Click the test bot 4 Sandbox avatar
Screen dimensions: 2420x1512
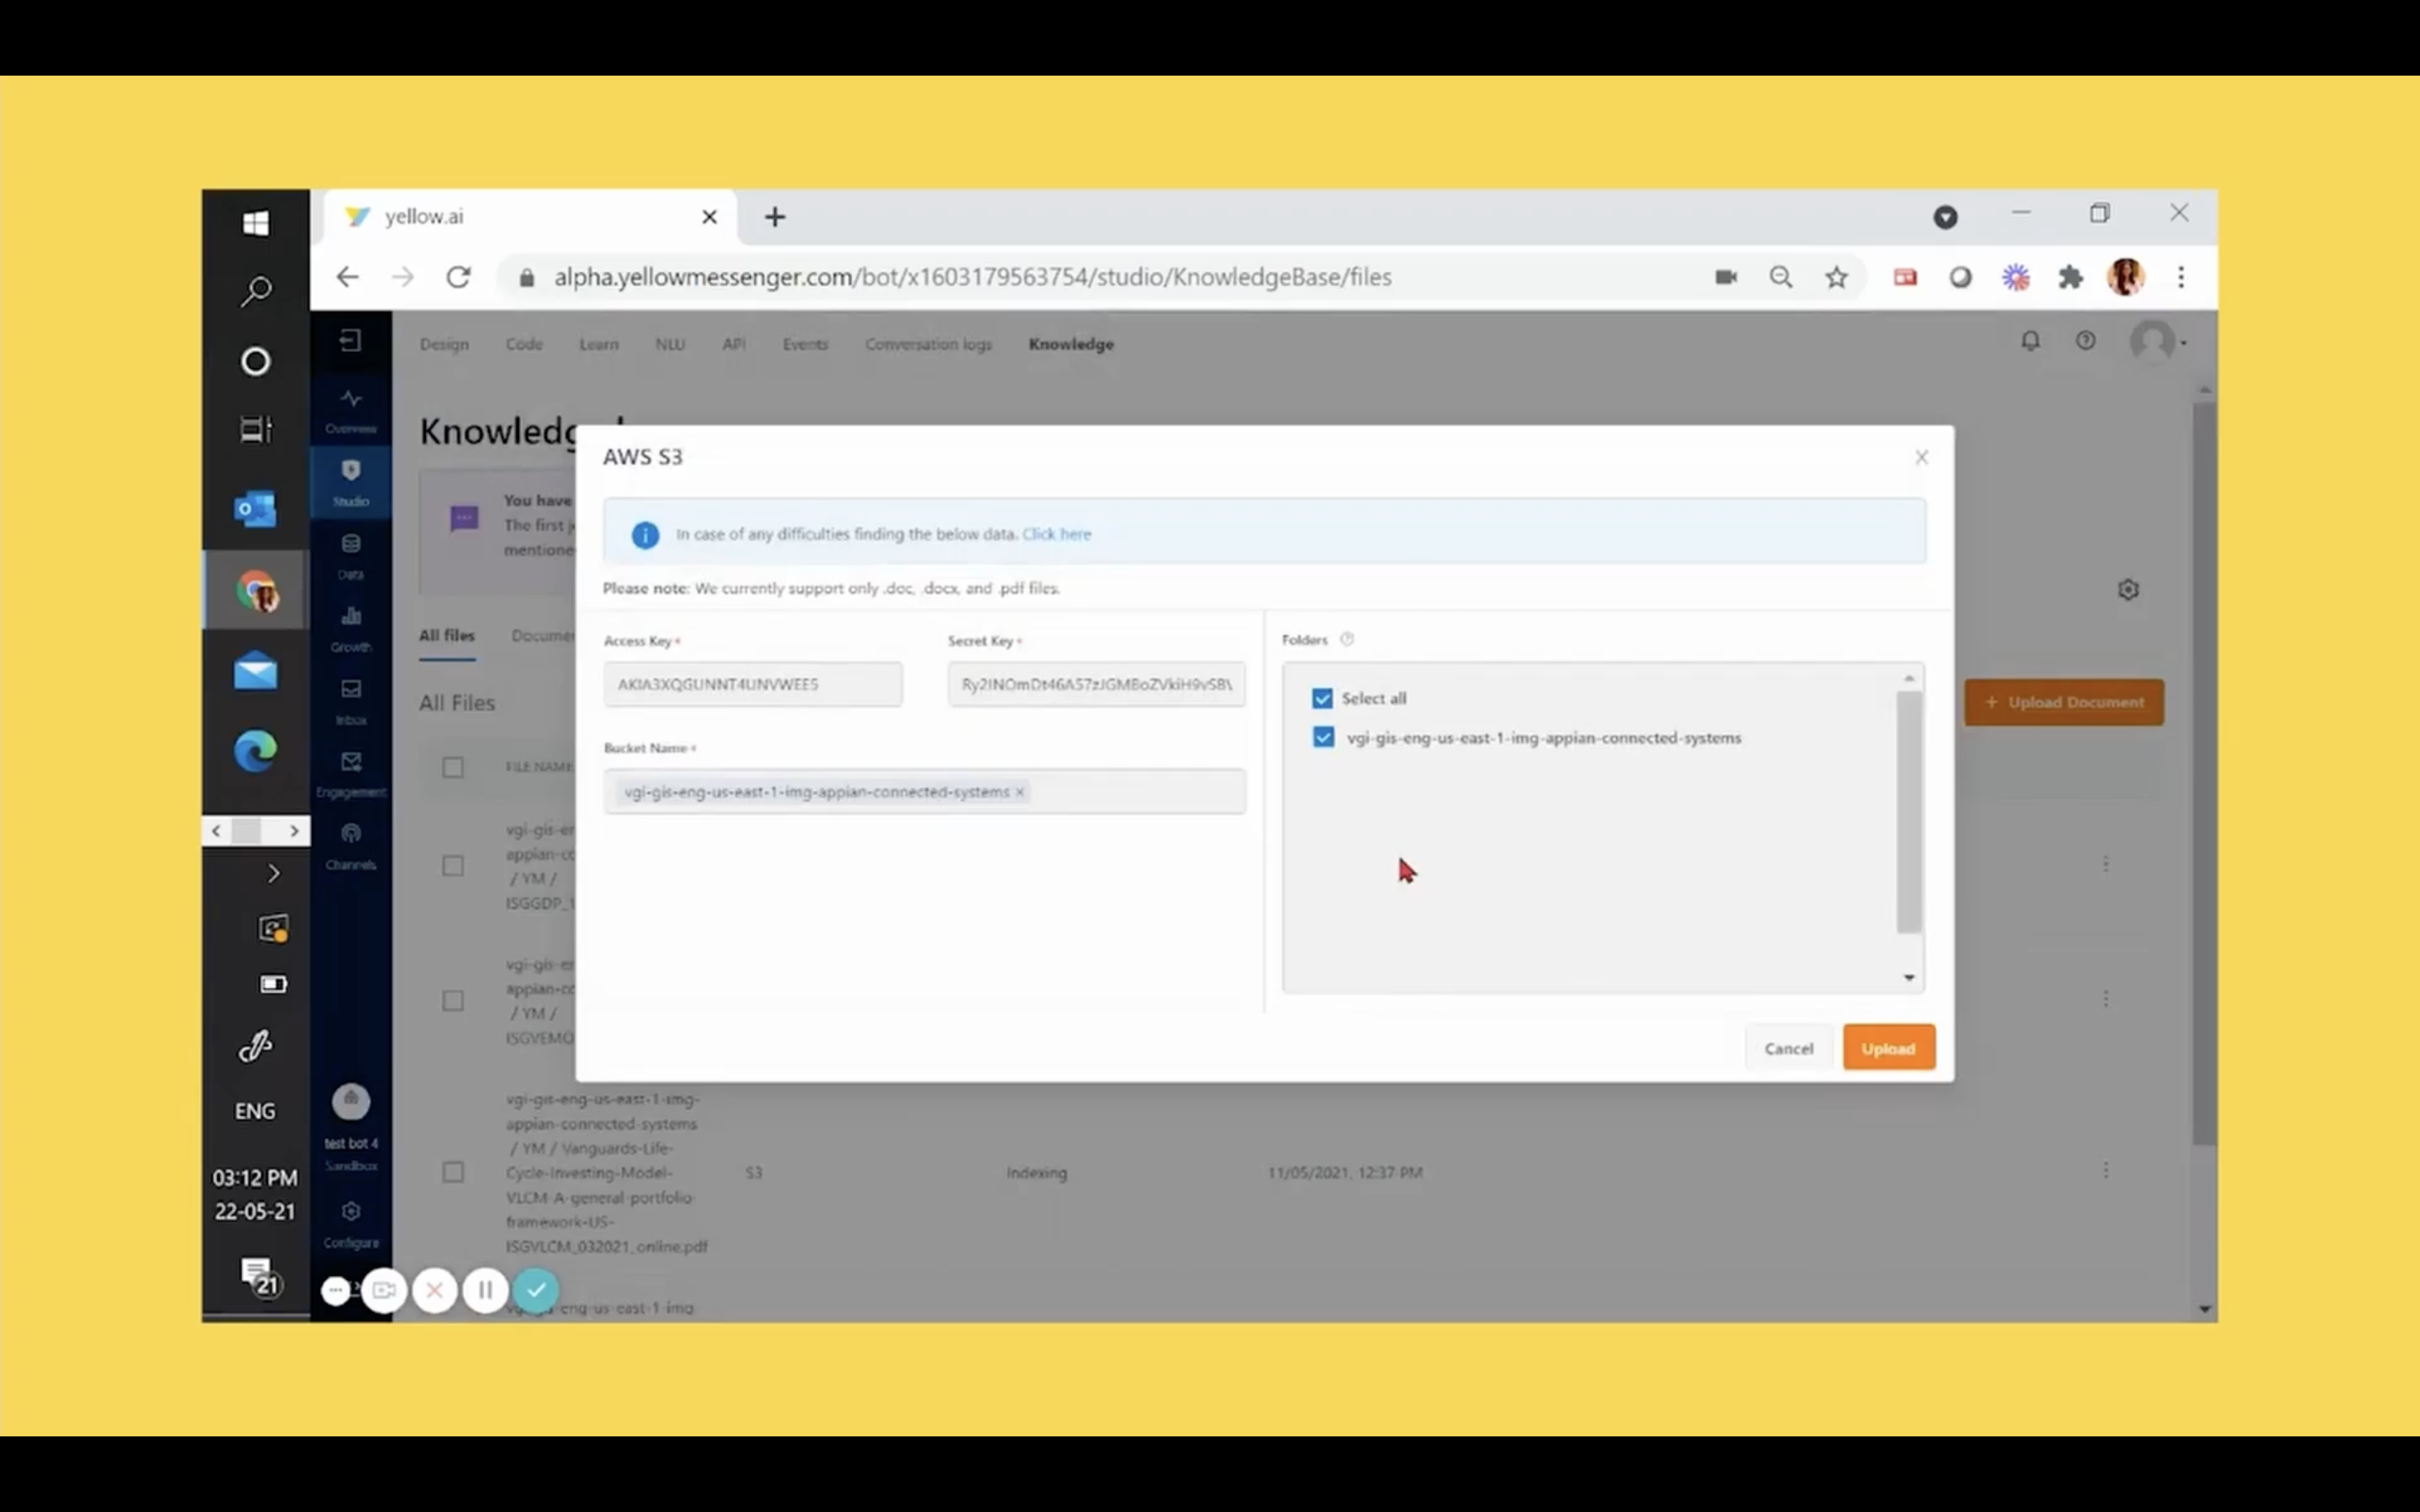(351, 1102)
